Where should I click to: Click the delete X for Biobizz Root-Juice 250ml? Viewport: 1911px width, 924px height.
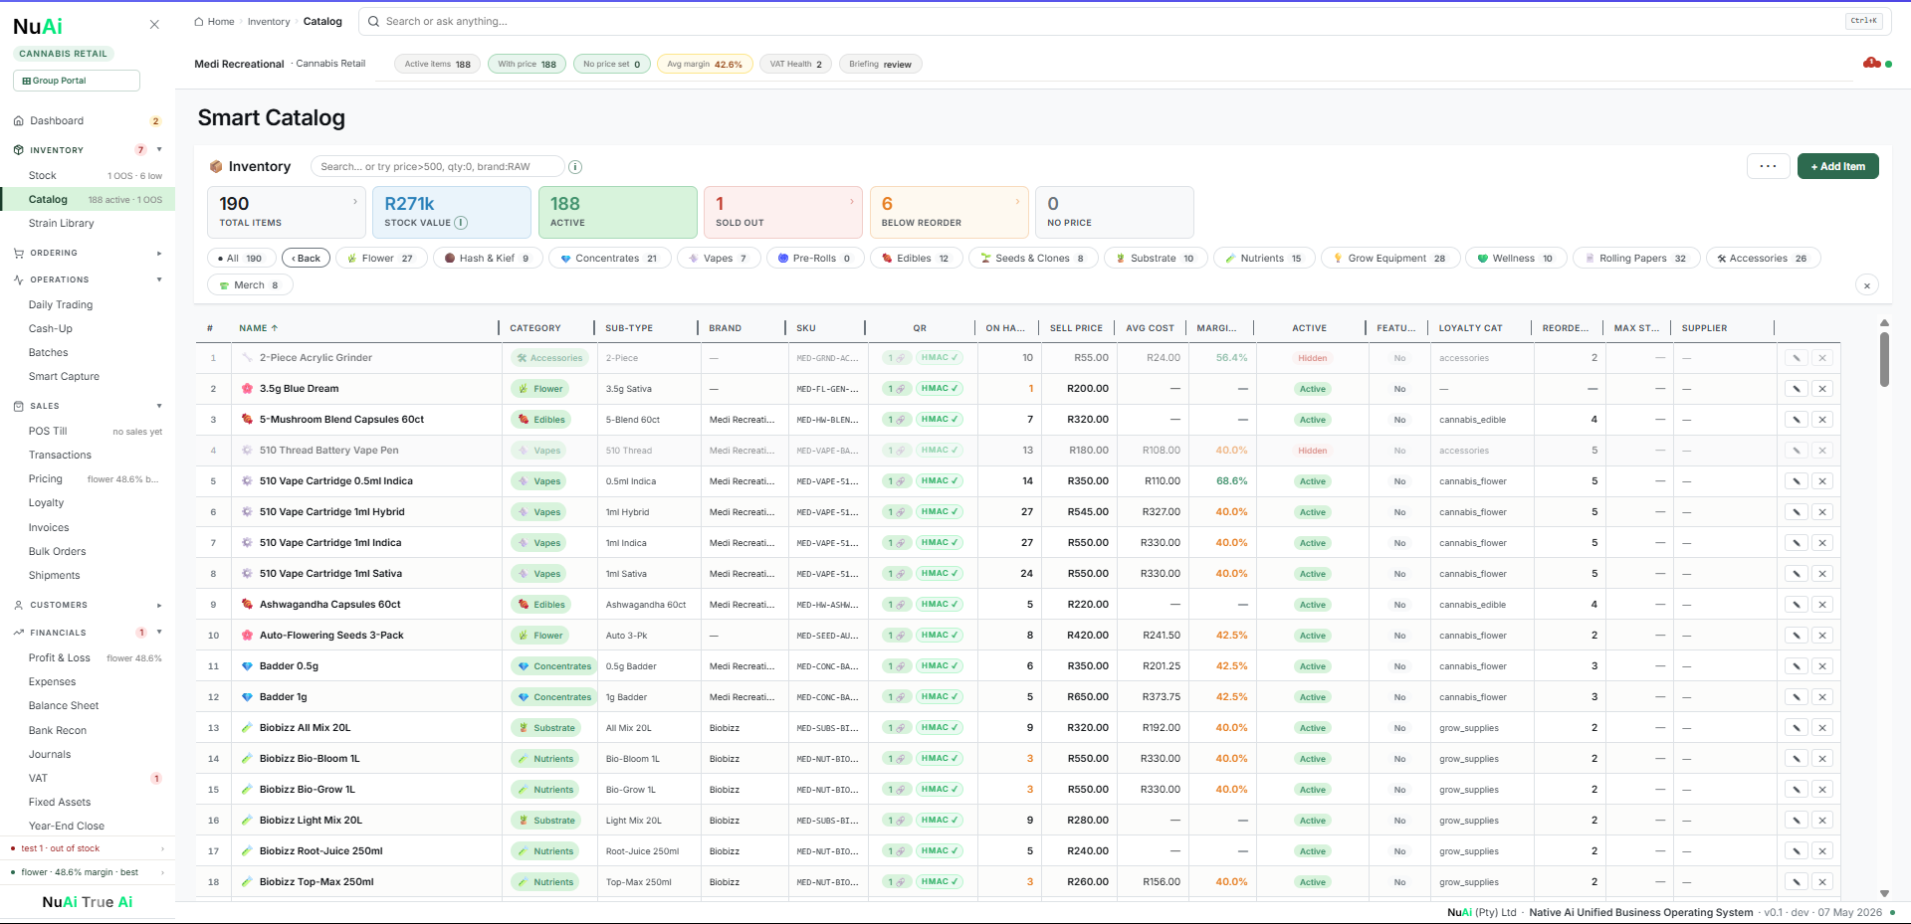coord(1822,851)
